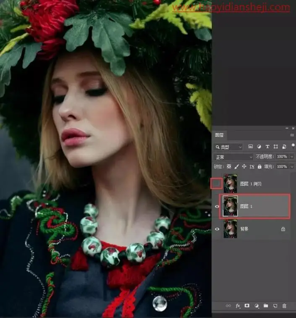
Task: Close the Layers panel
Action: coord(293,128)
